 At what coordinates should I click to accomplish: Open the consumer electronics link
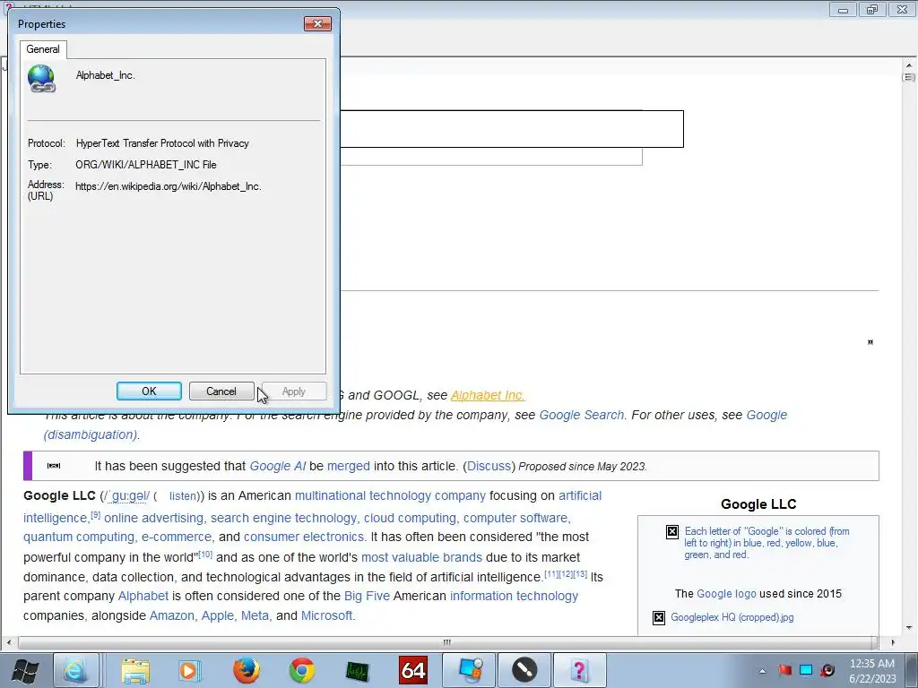[304, 537]
